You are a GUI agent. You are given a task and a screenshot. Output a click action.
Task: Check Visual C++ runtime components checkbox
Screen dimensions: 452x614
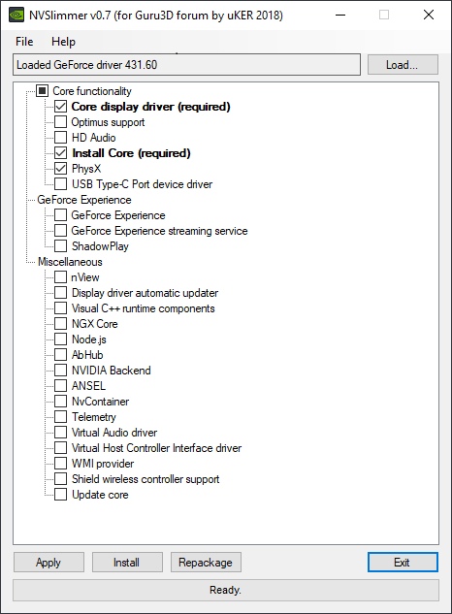tap(60, 308)
